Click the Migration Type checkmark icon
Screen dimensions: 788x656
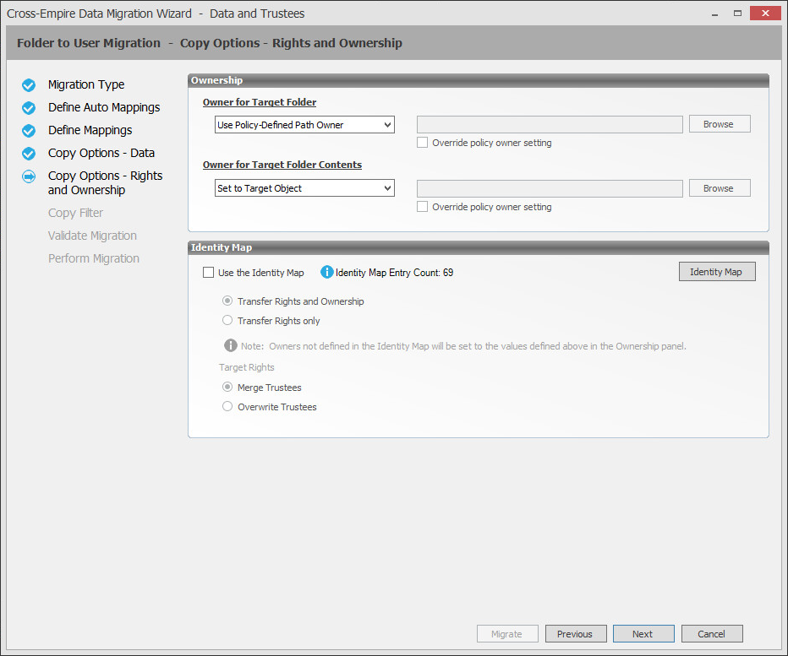pos(29,85)
